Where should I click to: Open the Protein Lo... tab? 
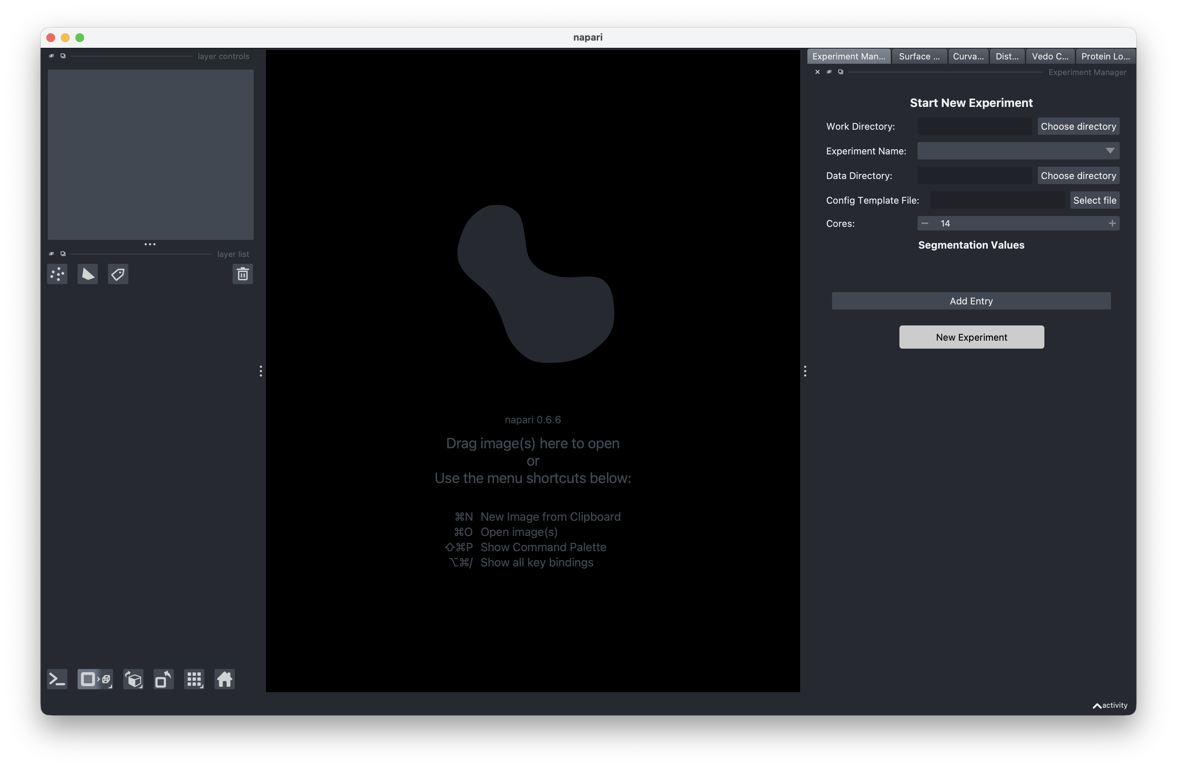(1105, 57)
